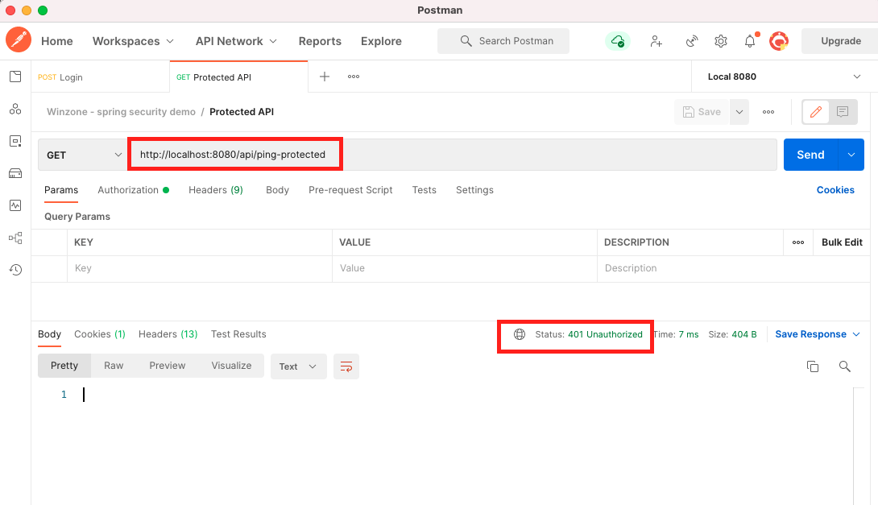Open the Tests tab
The height and width of the screenshot is (505, 878).
(x=424, y=190)
